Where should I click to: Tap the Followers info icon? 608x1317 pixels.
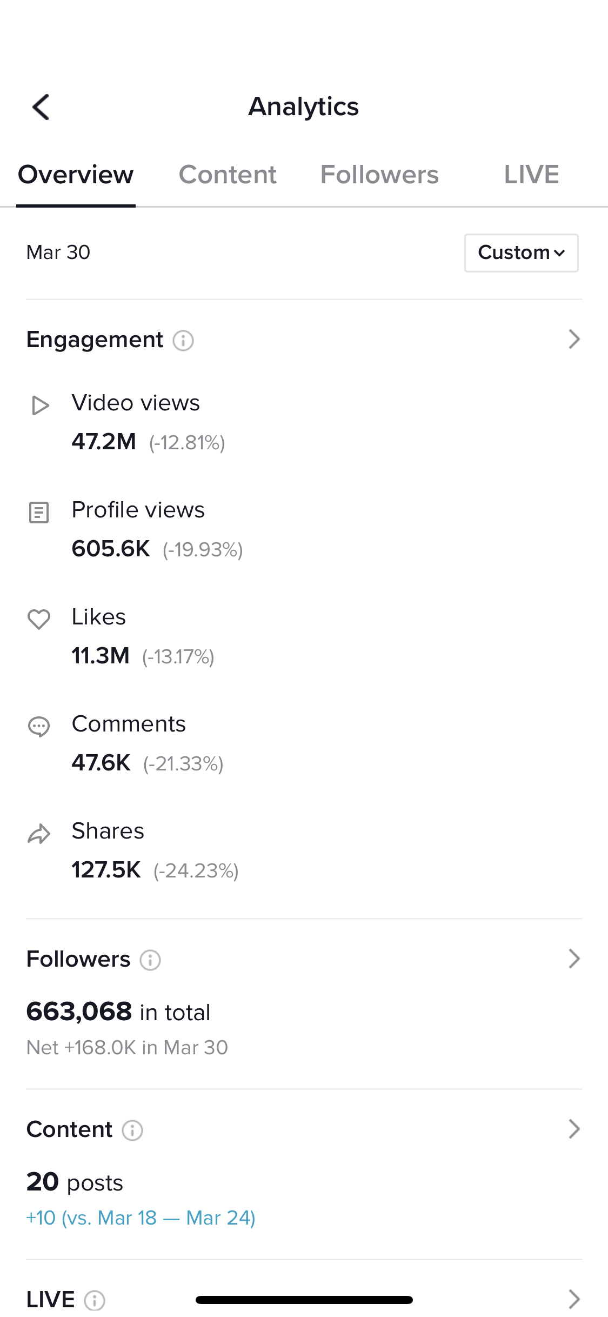(150, 960)
